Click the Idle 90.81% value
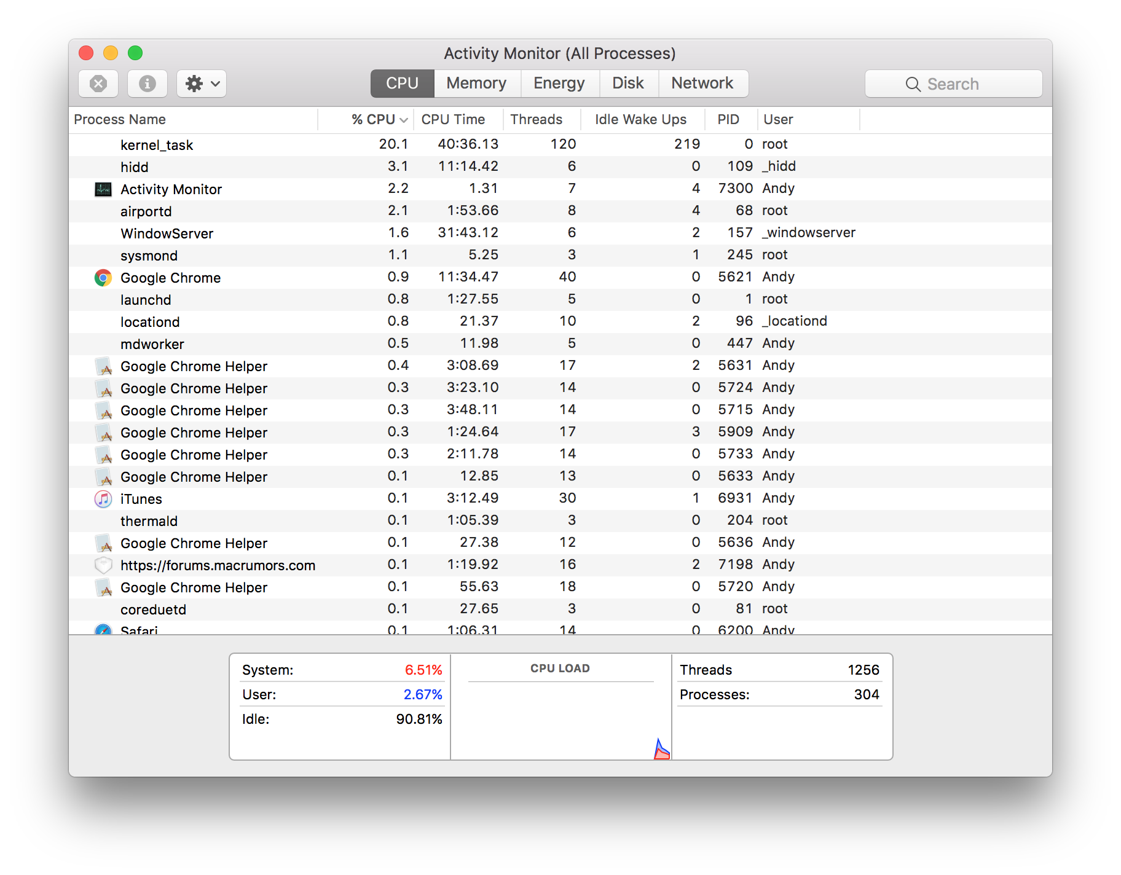The height and width of the screenshot is (875, 1121). [x=419, y=719]
